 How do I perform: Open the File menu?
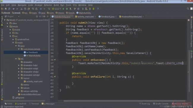3,5
